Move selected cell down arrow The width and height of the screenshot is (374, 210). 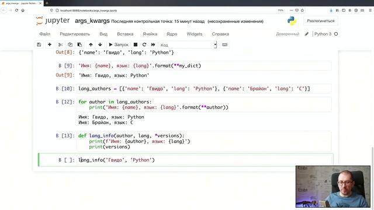pyautogui.click(x=100, y=45)
